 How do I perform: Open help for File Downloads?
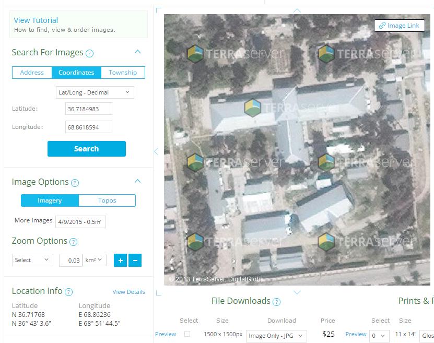[x=276, y=302]
